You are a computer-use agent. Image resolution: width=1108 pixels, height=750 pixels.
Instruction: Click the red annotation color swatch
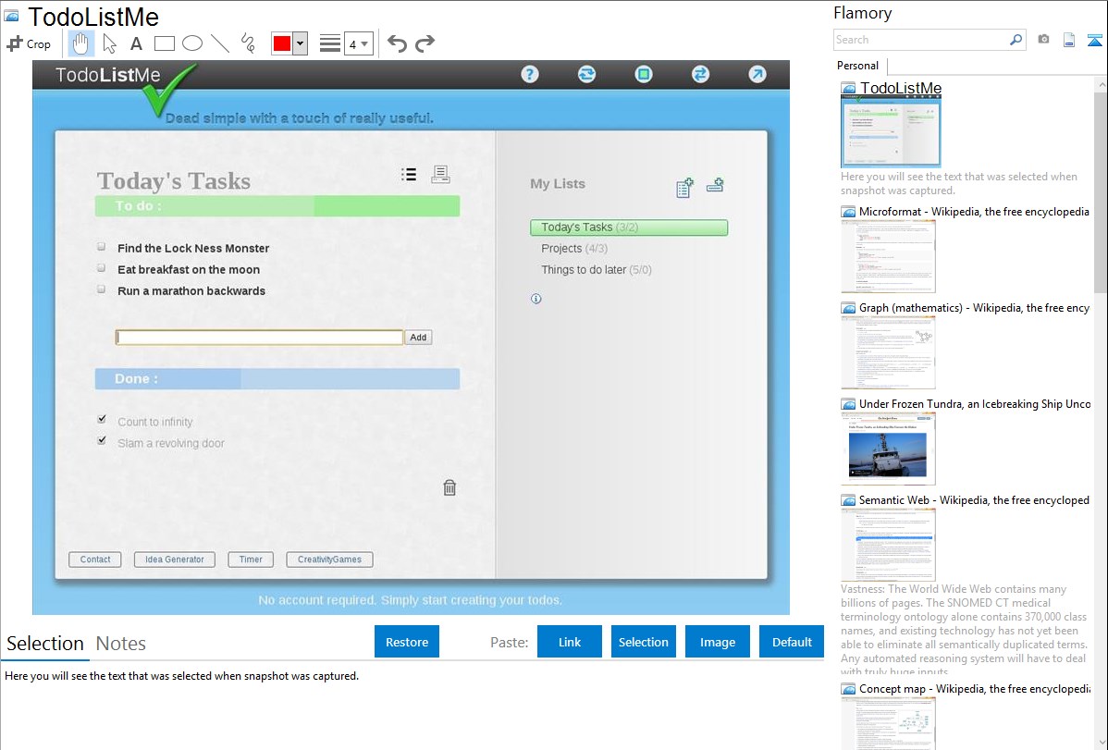(x=282, y=43)
